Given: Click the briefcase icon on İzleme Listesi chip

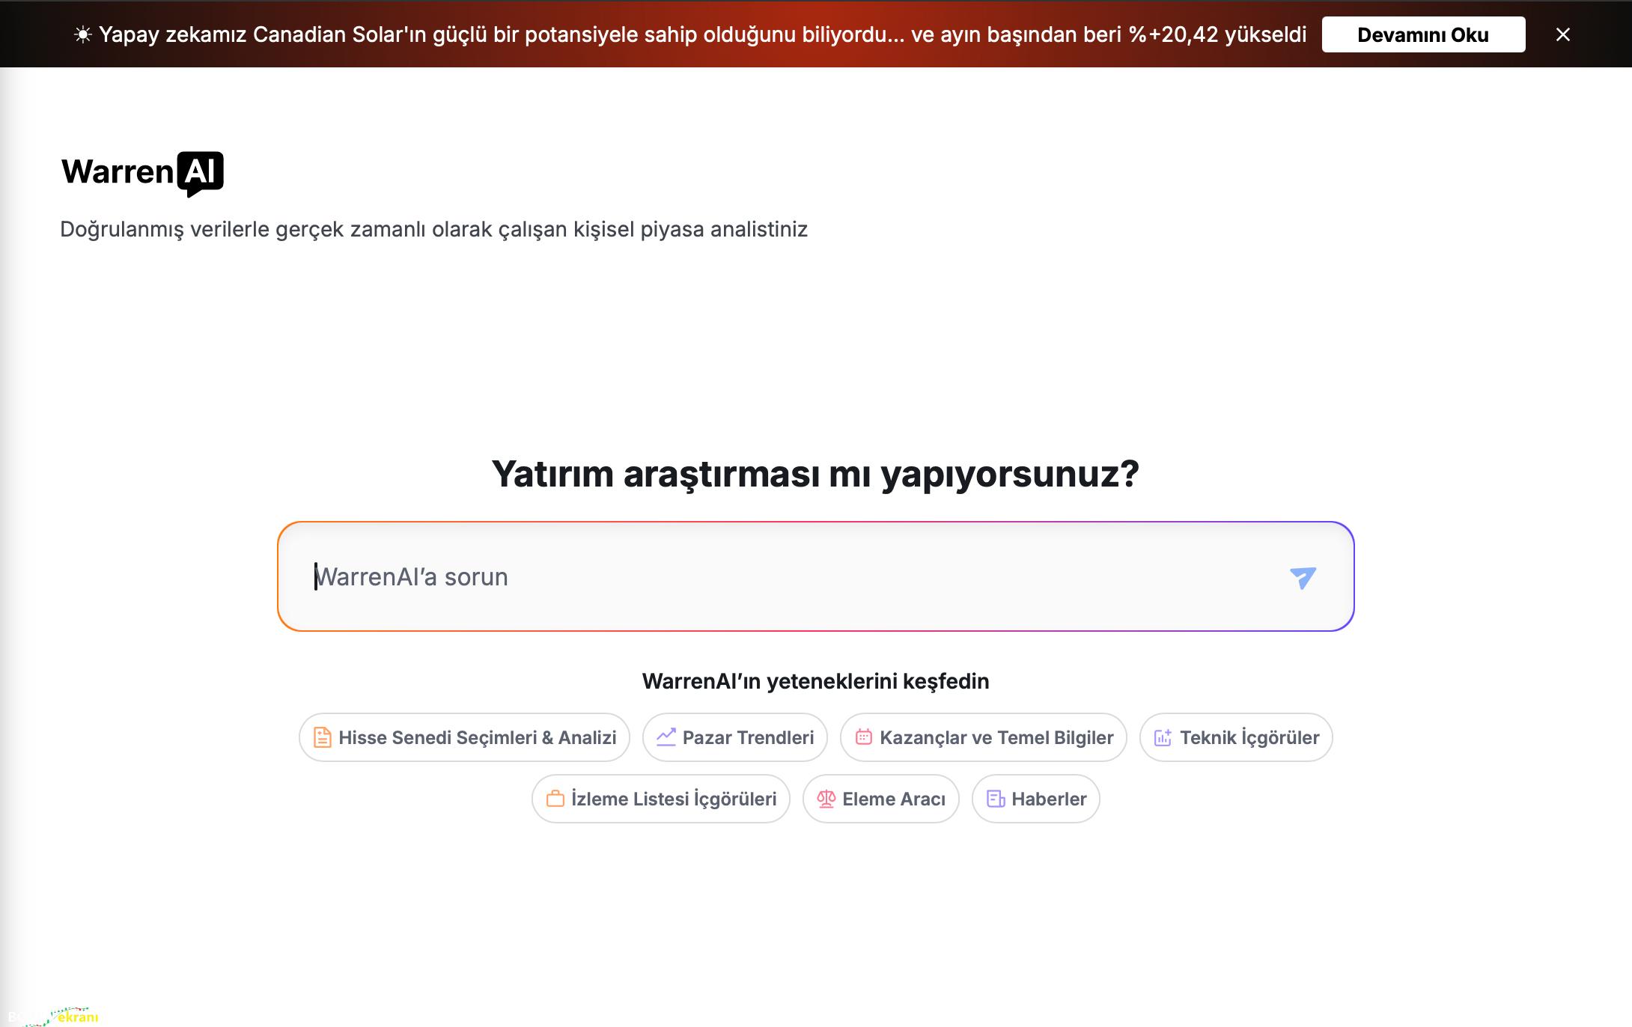Looking at the screenshot, I should point(555,799).
